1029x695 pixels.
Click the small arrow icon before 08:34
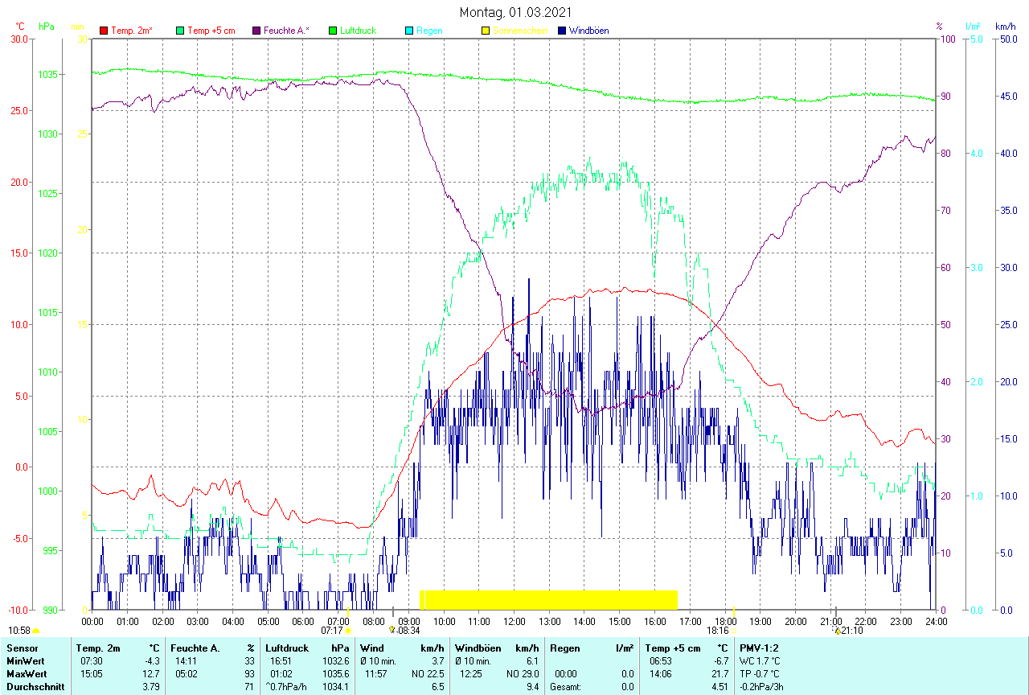pyautogui.click(x=392, y=630)
